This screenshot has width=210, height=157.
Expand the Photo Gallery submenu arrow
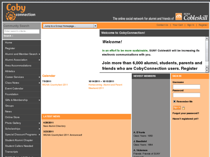(39, 123)
